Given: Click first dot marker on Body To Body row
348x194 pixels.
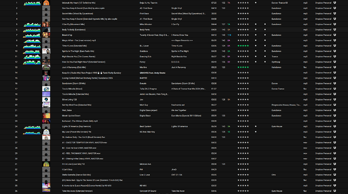Looking at the screenshot, I should pos(256,30).
